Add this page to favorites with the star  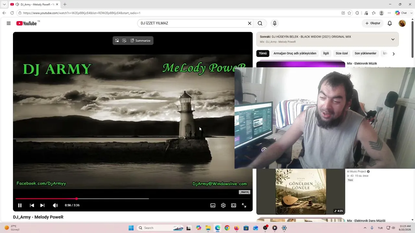(349, 13)
